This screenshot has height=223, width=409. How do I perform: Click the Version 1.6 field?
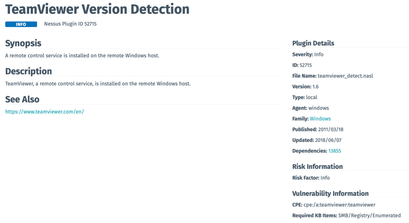click(315, 86)
